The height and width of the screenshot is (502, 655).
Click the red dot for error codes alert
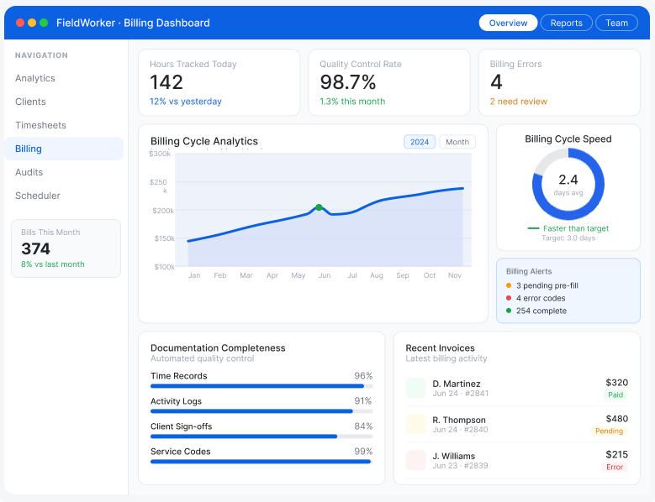509,298
